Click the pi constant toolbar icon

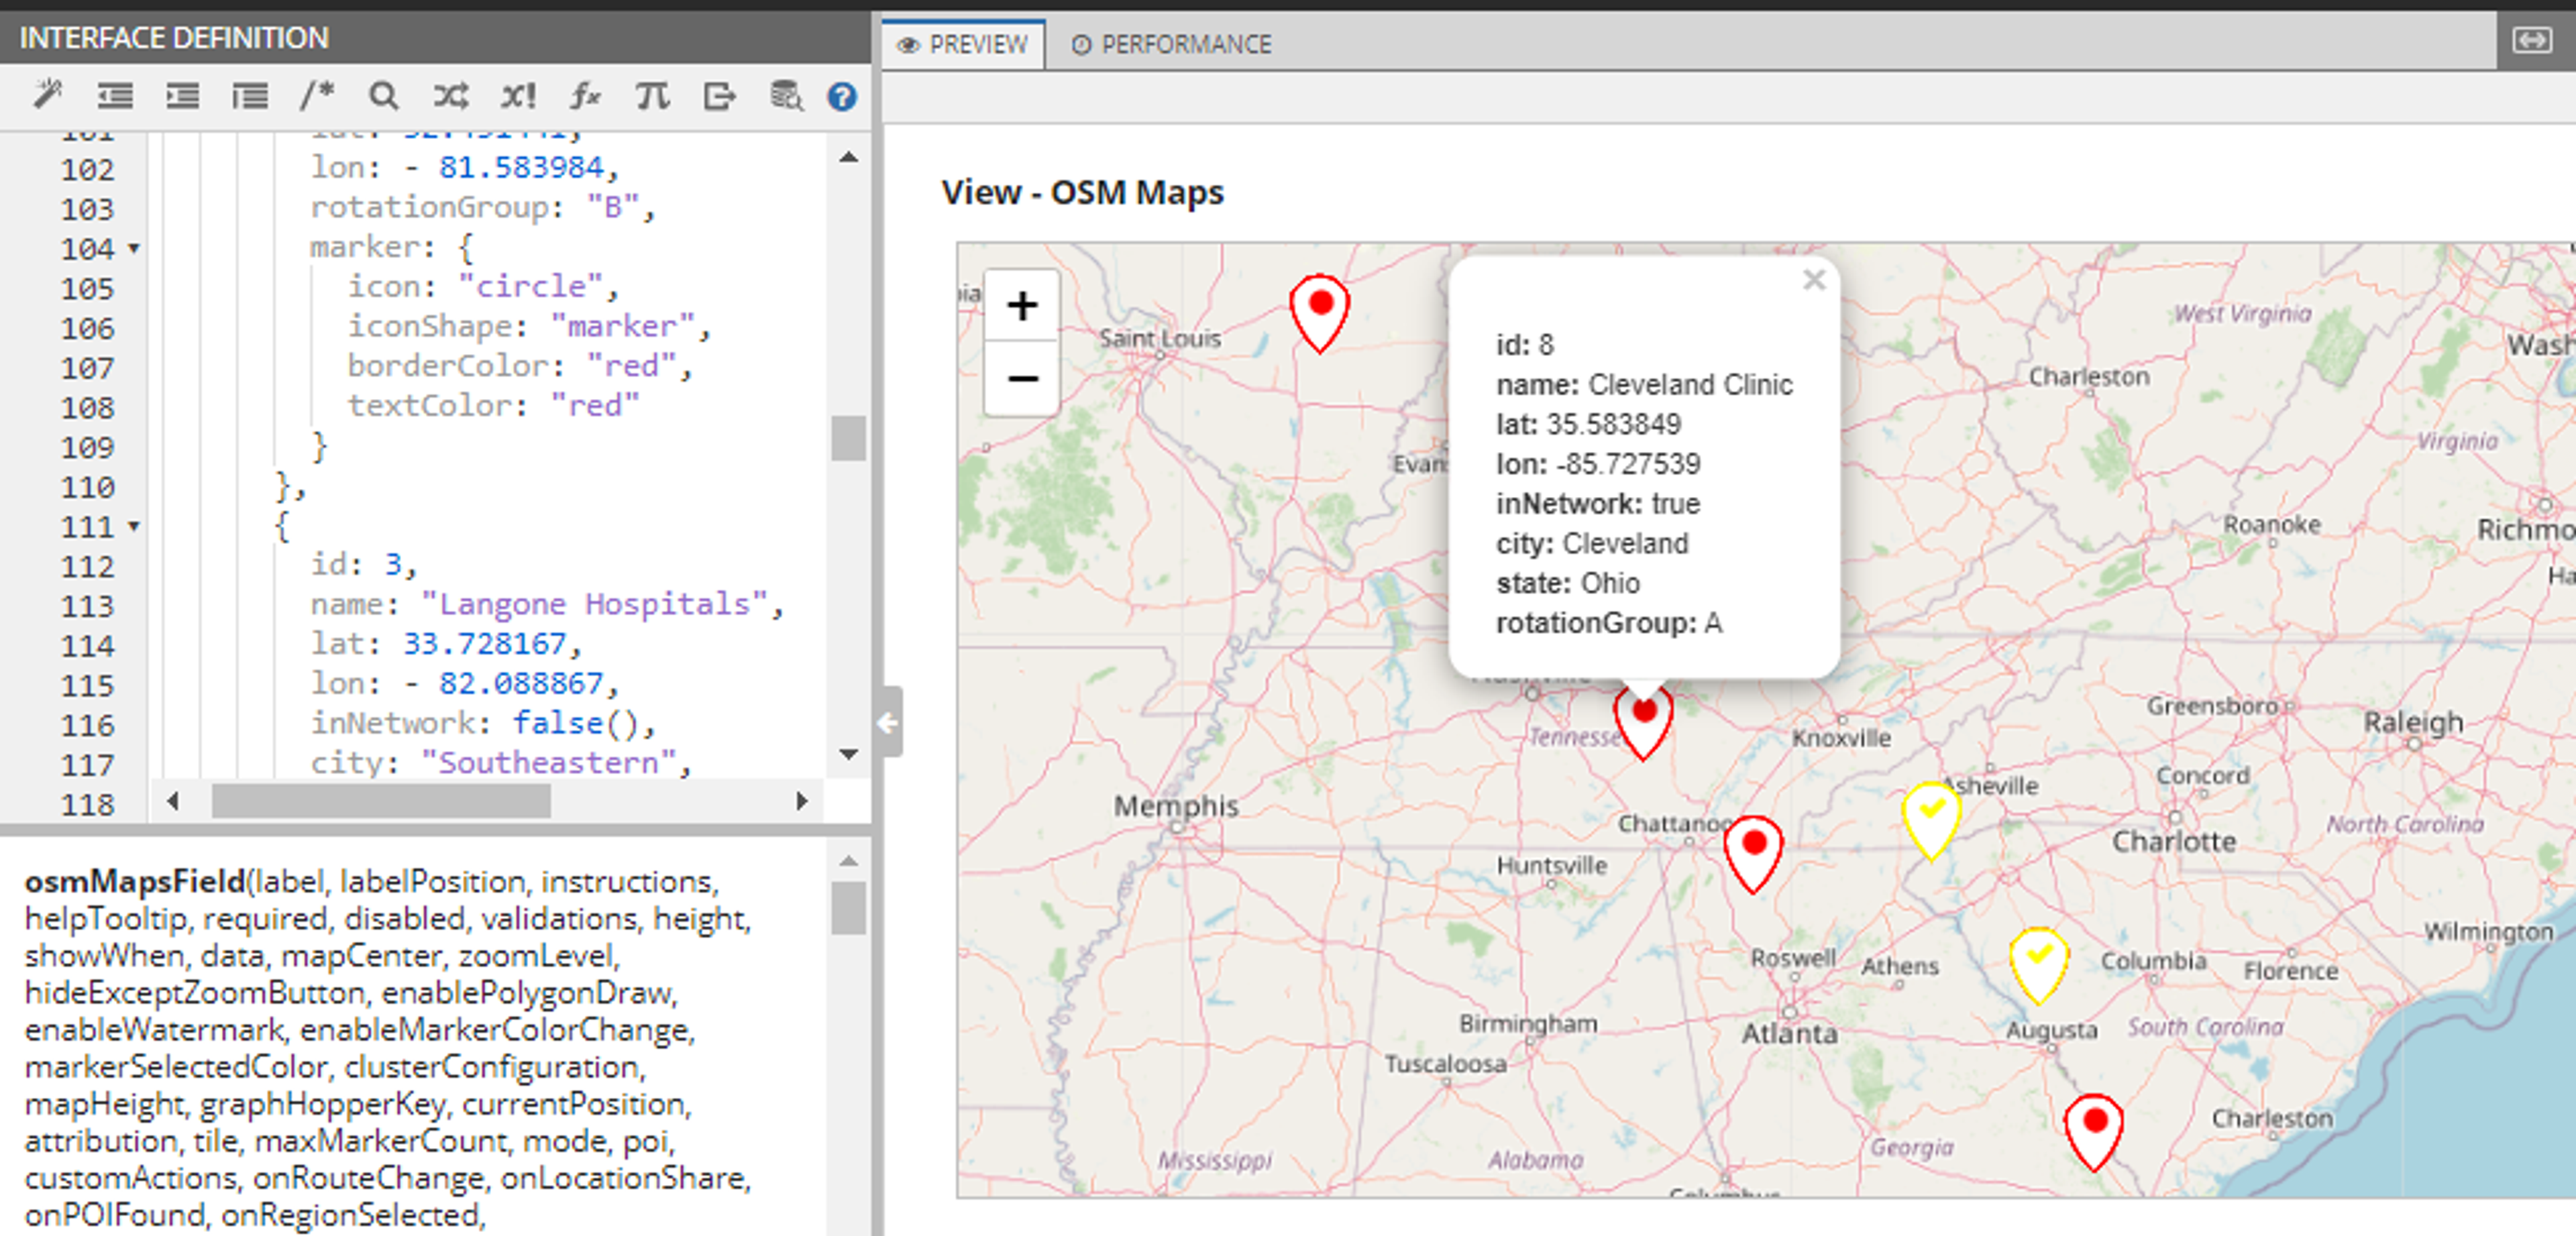click(x=652, y=95)
